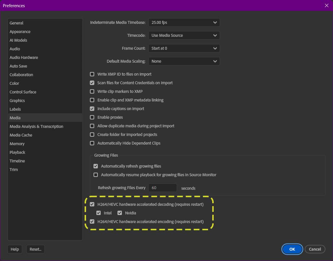This screenshot has width=333, height=261.
Task: Disable Include captions on import
Action: pos(92,109)
